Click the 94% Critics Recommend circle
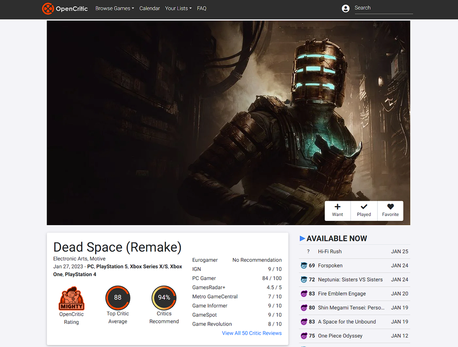Screen dimensions: 458x347 (164, 297)
